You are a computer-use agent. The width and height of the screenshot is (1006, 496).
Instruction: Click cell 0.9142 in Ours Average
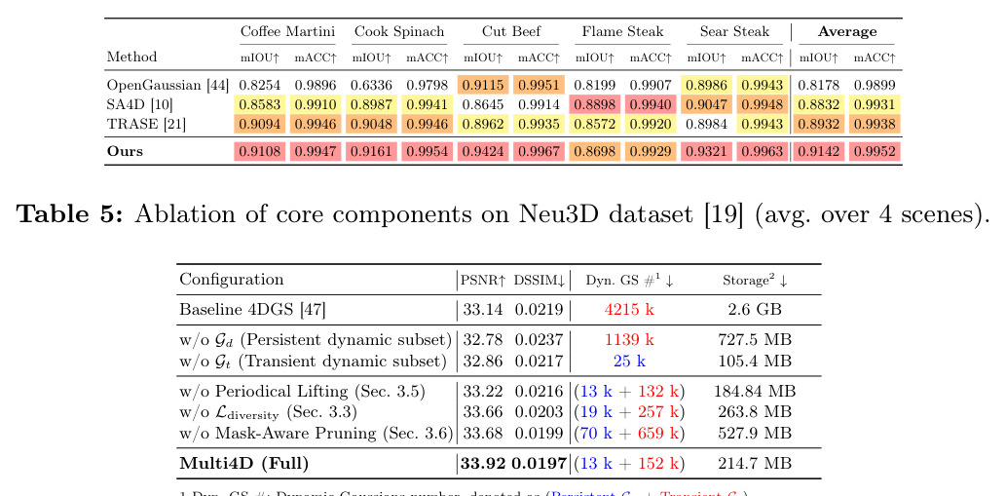tap(819, 152)
